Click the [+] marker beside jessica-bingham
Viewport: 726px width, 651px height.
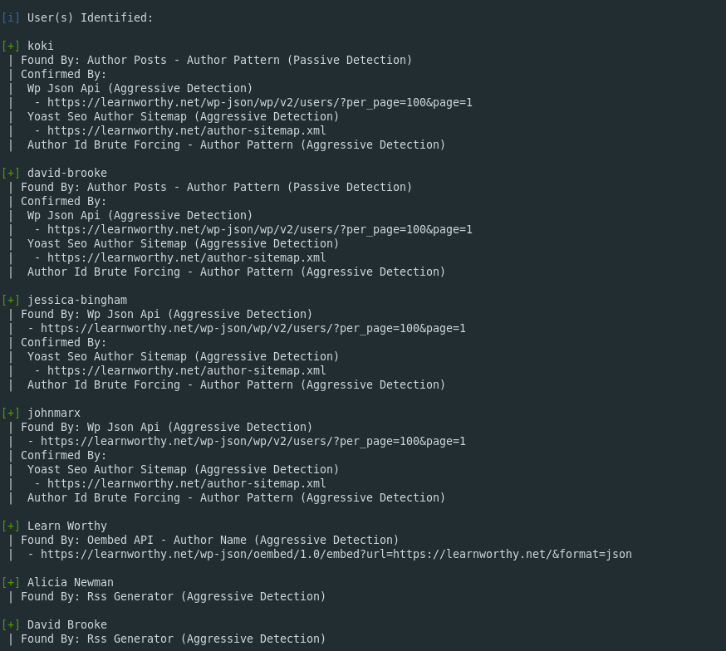(11, 300)
